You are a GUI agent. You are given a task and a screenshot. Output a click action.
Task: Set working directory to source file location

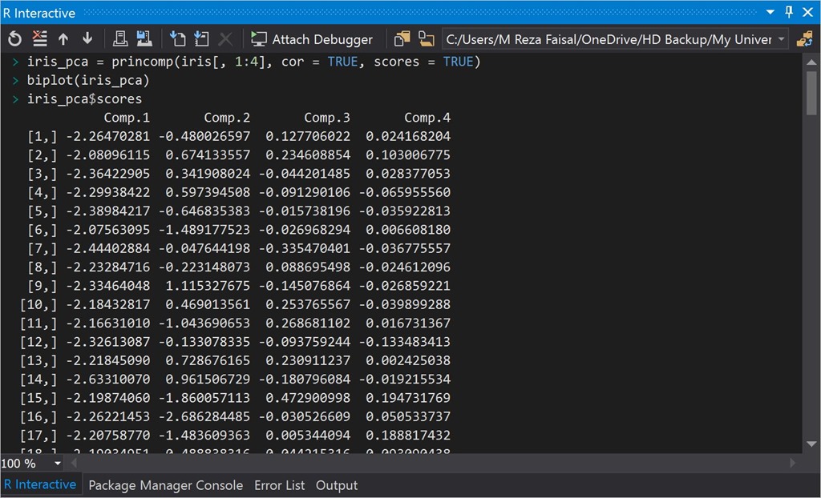pyautogui.click(x=402, y=39)
